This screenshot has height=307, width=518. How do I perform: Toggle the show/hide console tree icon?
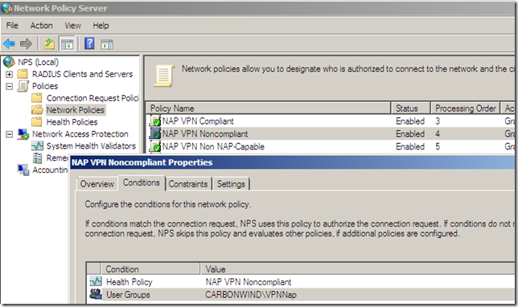point(67,43)
